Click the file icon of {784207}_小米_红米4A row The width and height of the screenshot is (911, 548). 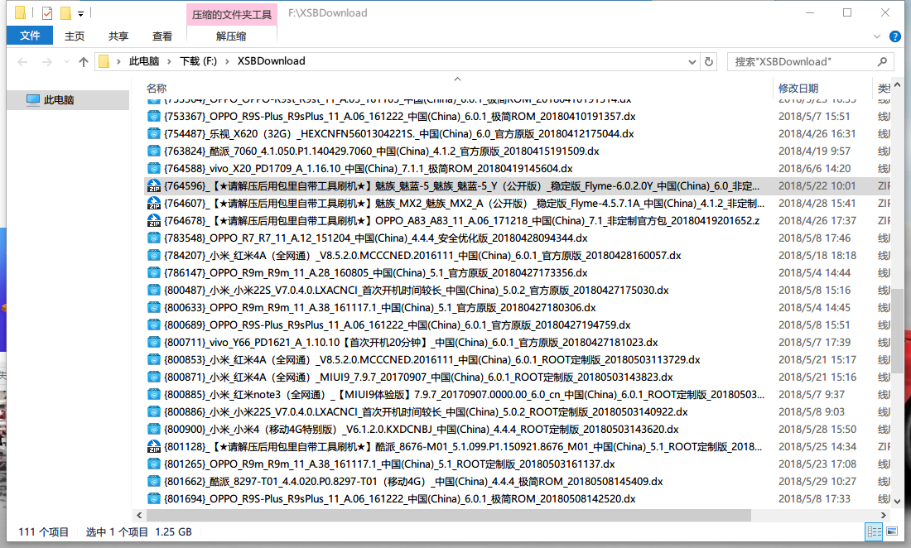[154, 256]
